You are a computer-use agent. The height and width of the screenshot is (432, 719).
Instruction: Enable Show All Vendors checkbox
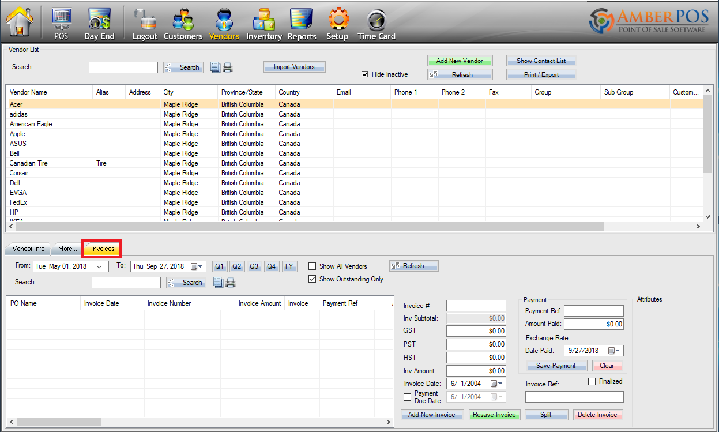coord(312,266)
